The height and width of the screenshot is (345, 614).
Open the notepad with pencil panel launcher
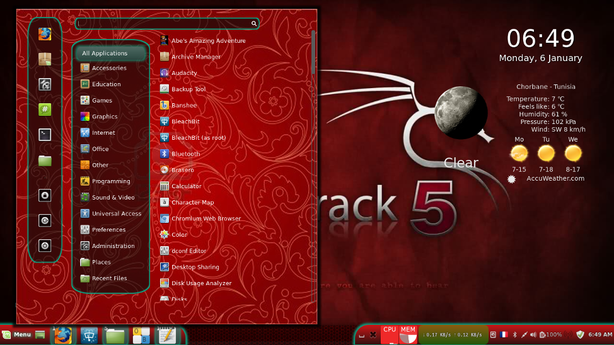[167, 335]
